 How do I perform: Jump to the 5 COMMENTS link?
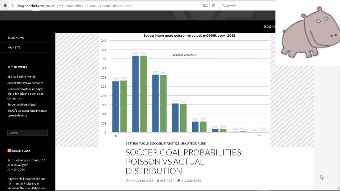coord(191,181)
